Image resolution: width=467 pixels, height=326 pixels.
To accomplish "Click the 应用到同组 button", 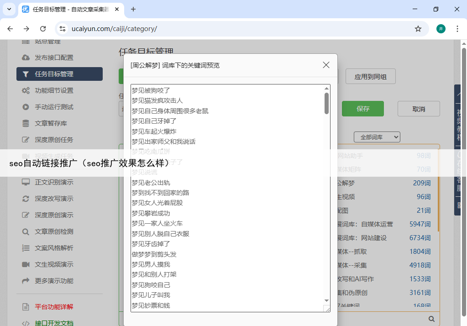I will [x=370, y=77].
